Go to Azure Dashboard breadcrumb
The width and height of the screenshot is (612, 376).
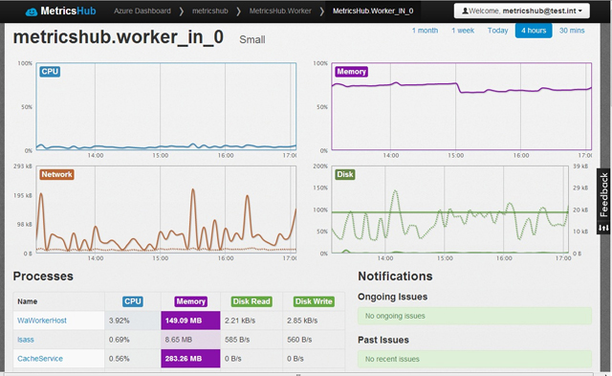tap(142, 11)
